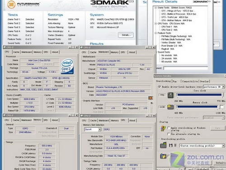
Task: Check Use alternate startup option
Action: (x=169, y=134)
